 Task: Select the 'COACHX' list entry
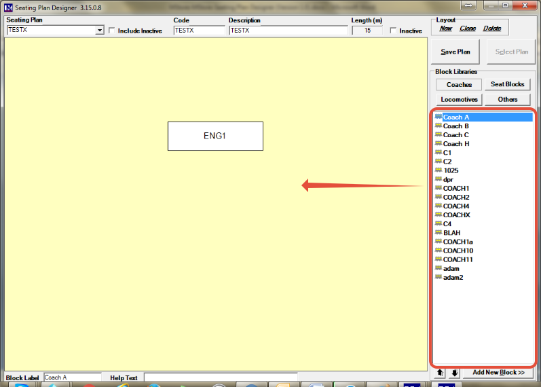(456, 215)
